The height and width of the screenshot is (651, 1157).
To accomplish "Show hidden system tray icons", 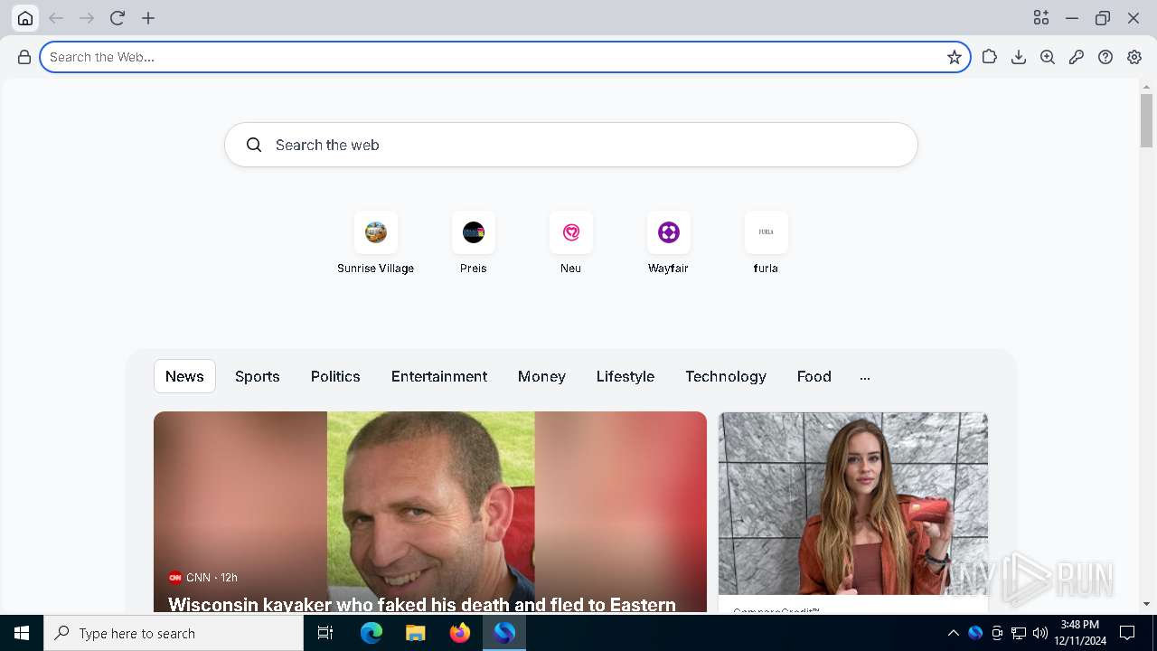I will coord(953,633).
